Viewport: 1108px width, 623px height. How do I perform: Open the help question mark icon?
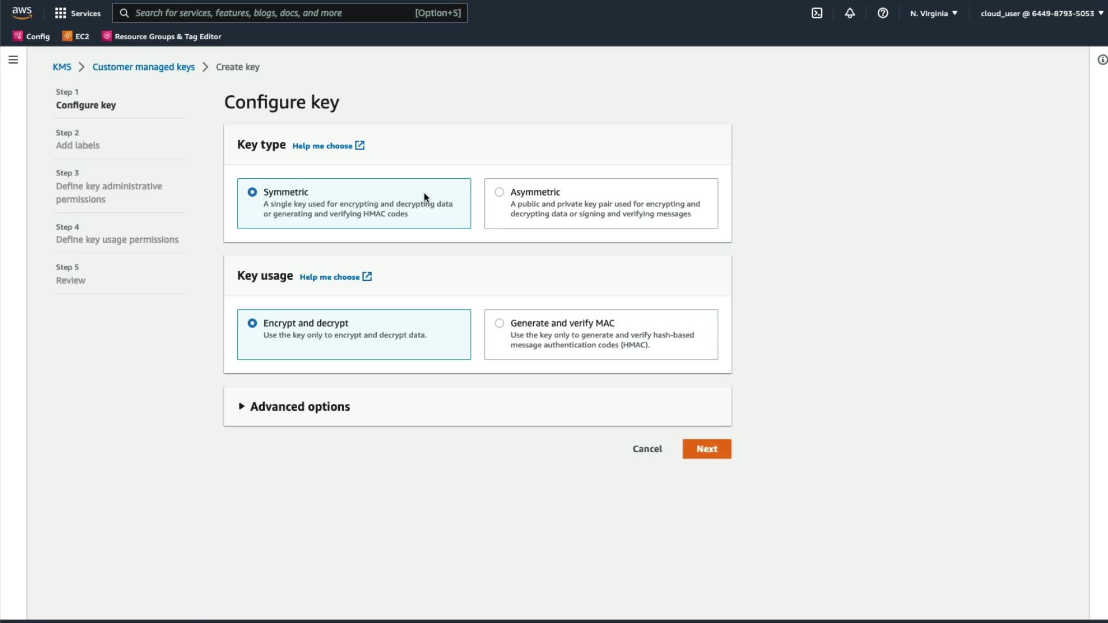click(882, 13)
